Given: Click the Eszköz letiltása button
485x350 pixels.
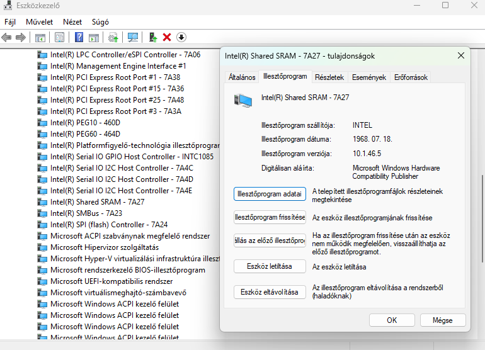Looking at the screenshot, I should pos(270,266).
